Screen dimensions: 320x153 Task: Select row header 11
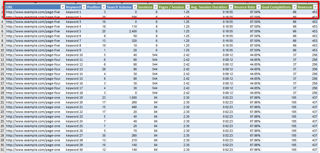pyautogui.click(x=3, y=55)
